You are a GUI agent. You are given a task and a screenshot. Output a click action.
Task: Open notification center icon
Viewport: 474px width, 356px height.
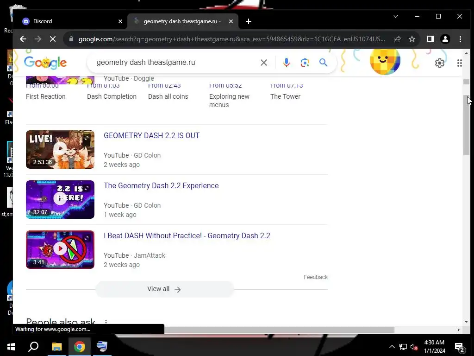point(460,347)
